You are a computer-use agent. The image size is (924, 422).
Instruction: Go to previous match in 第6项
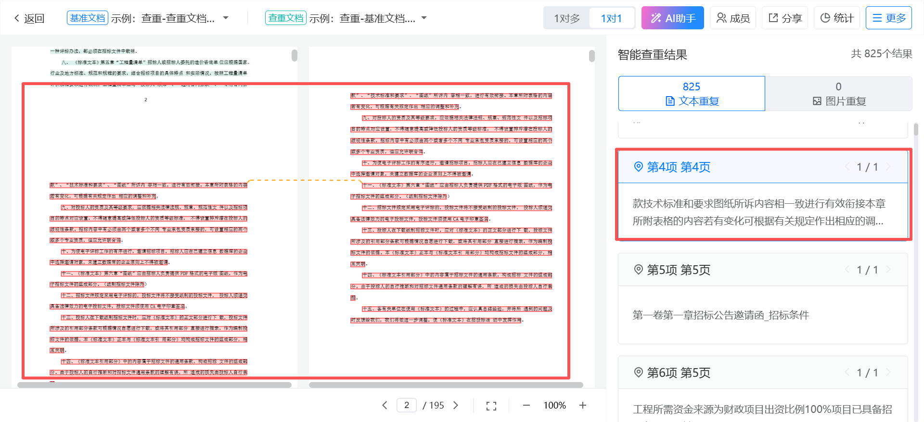pos(847,372)
